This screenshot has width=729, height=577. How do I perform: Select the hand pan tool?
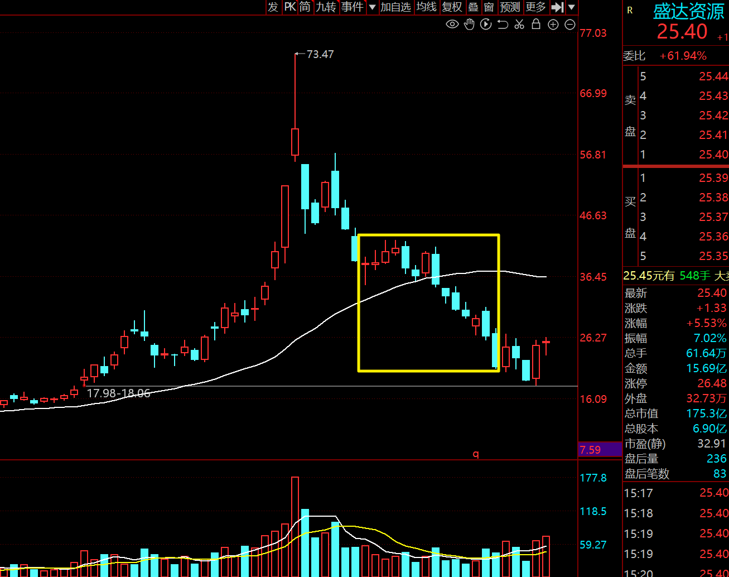click(469, 24)
